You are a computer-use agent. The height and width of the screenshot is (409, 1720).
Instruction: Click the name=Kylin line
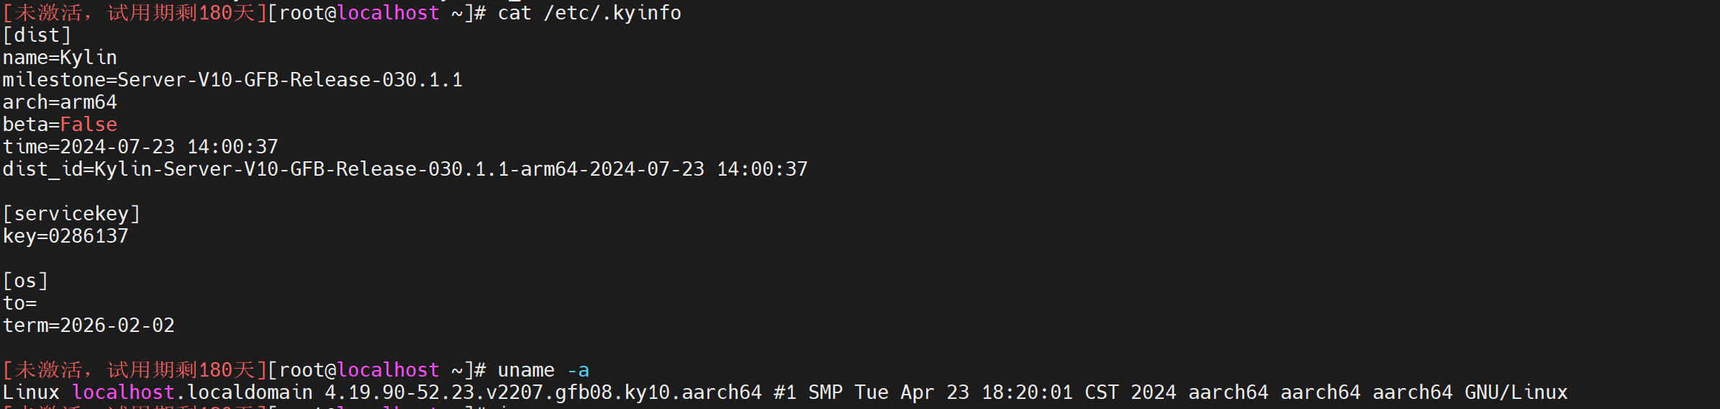pos(60,58)
